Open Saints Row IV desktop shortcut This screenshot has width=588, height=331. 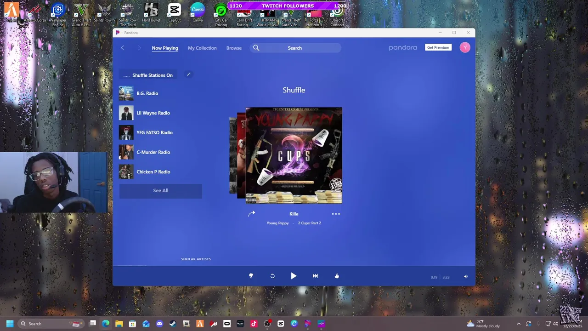tap(105, 13)
